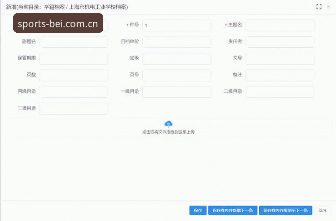This screenshot has height=221, width=336.
Task: Click 保存卷内并复制至下一条 button
Action: [x=286, y=210]
